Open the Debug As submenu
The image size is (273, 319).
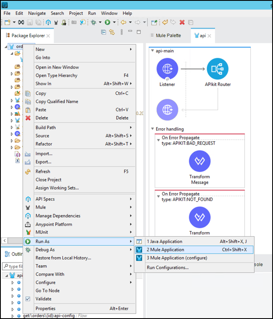point(79,250)
